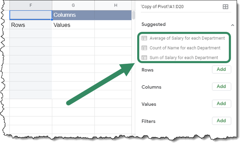Viewport: 240px width, 143px height.
Task: Click the Values cell in the sheet
Action: (73, 25)
